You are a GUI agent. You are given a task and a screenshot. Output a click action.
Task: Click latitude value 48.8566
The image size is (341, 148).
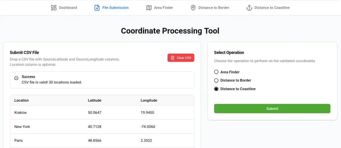tap(95, 141)
